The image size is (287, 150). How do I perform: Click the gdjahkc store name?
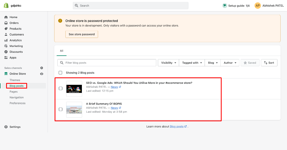point(16,6)
